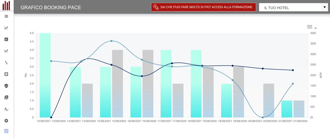Open the video library sidebar icon
The height and width of the screenshot is (138, 330).
(x=6, y=97)
